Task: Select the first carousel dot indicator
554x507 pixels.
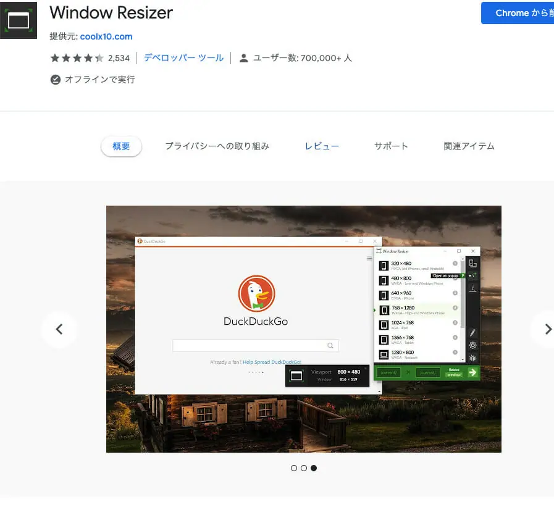Action: pos(294,468)
